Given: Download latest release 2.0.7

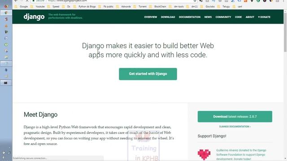Looking at the screenshot, I should tap(235, 116).
